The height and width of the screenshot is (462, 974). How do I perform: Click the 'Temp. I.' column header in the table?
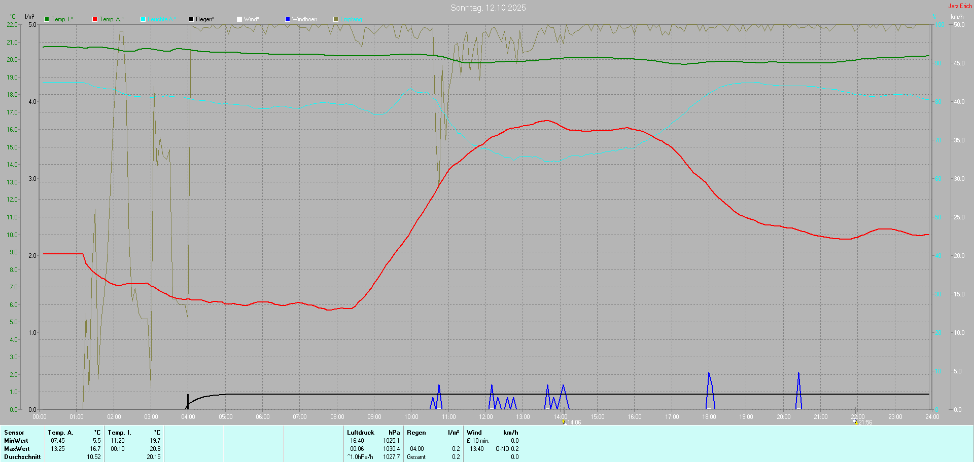tap(119, 433)
